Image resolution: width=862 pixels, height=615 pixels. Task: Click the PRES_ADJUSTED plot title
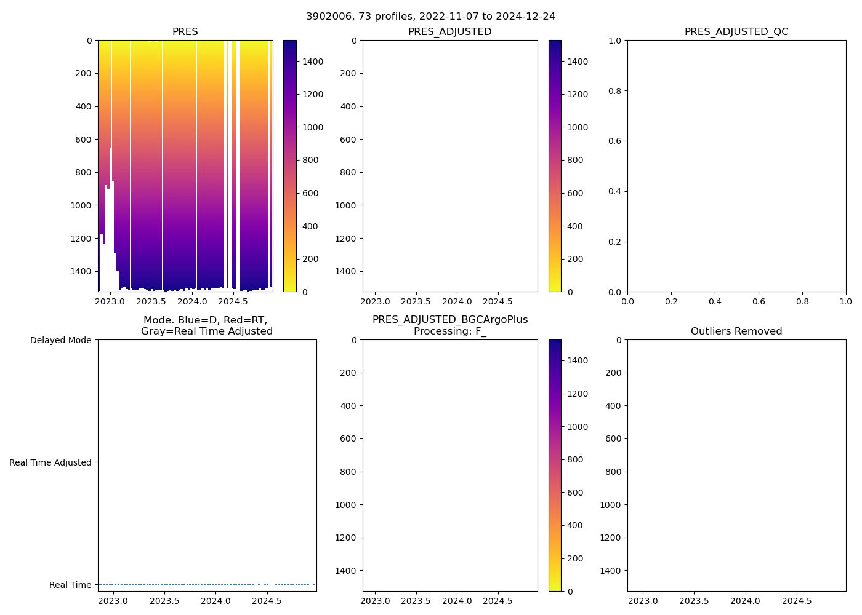pyautogui.click(x=449, y=32)
